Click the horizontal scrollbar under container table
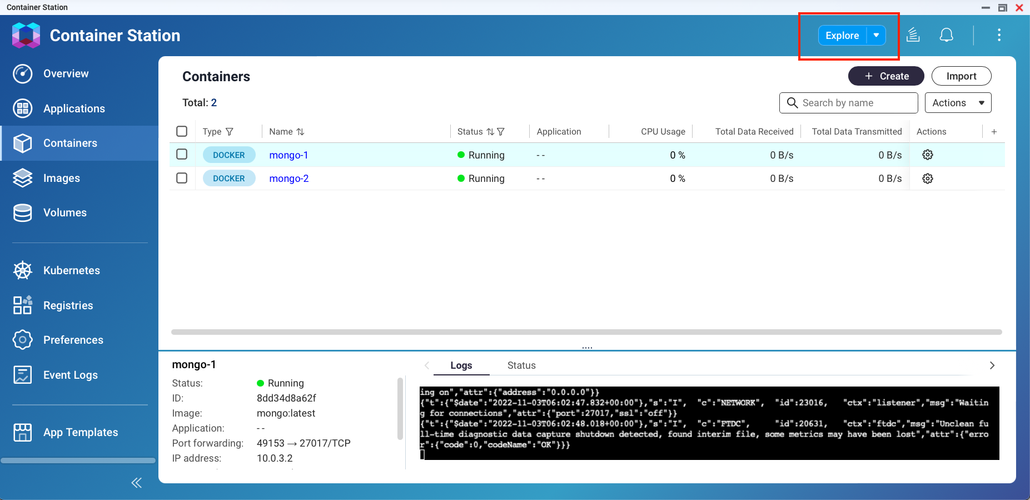The image size is (1030, 500). pos(586,332)
